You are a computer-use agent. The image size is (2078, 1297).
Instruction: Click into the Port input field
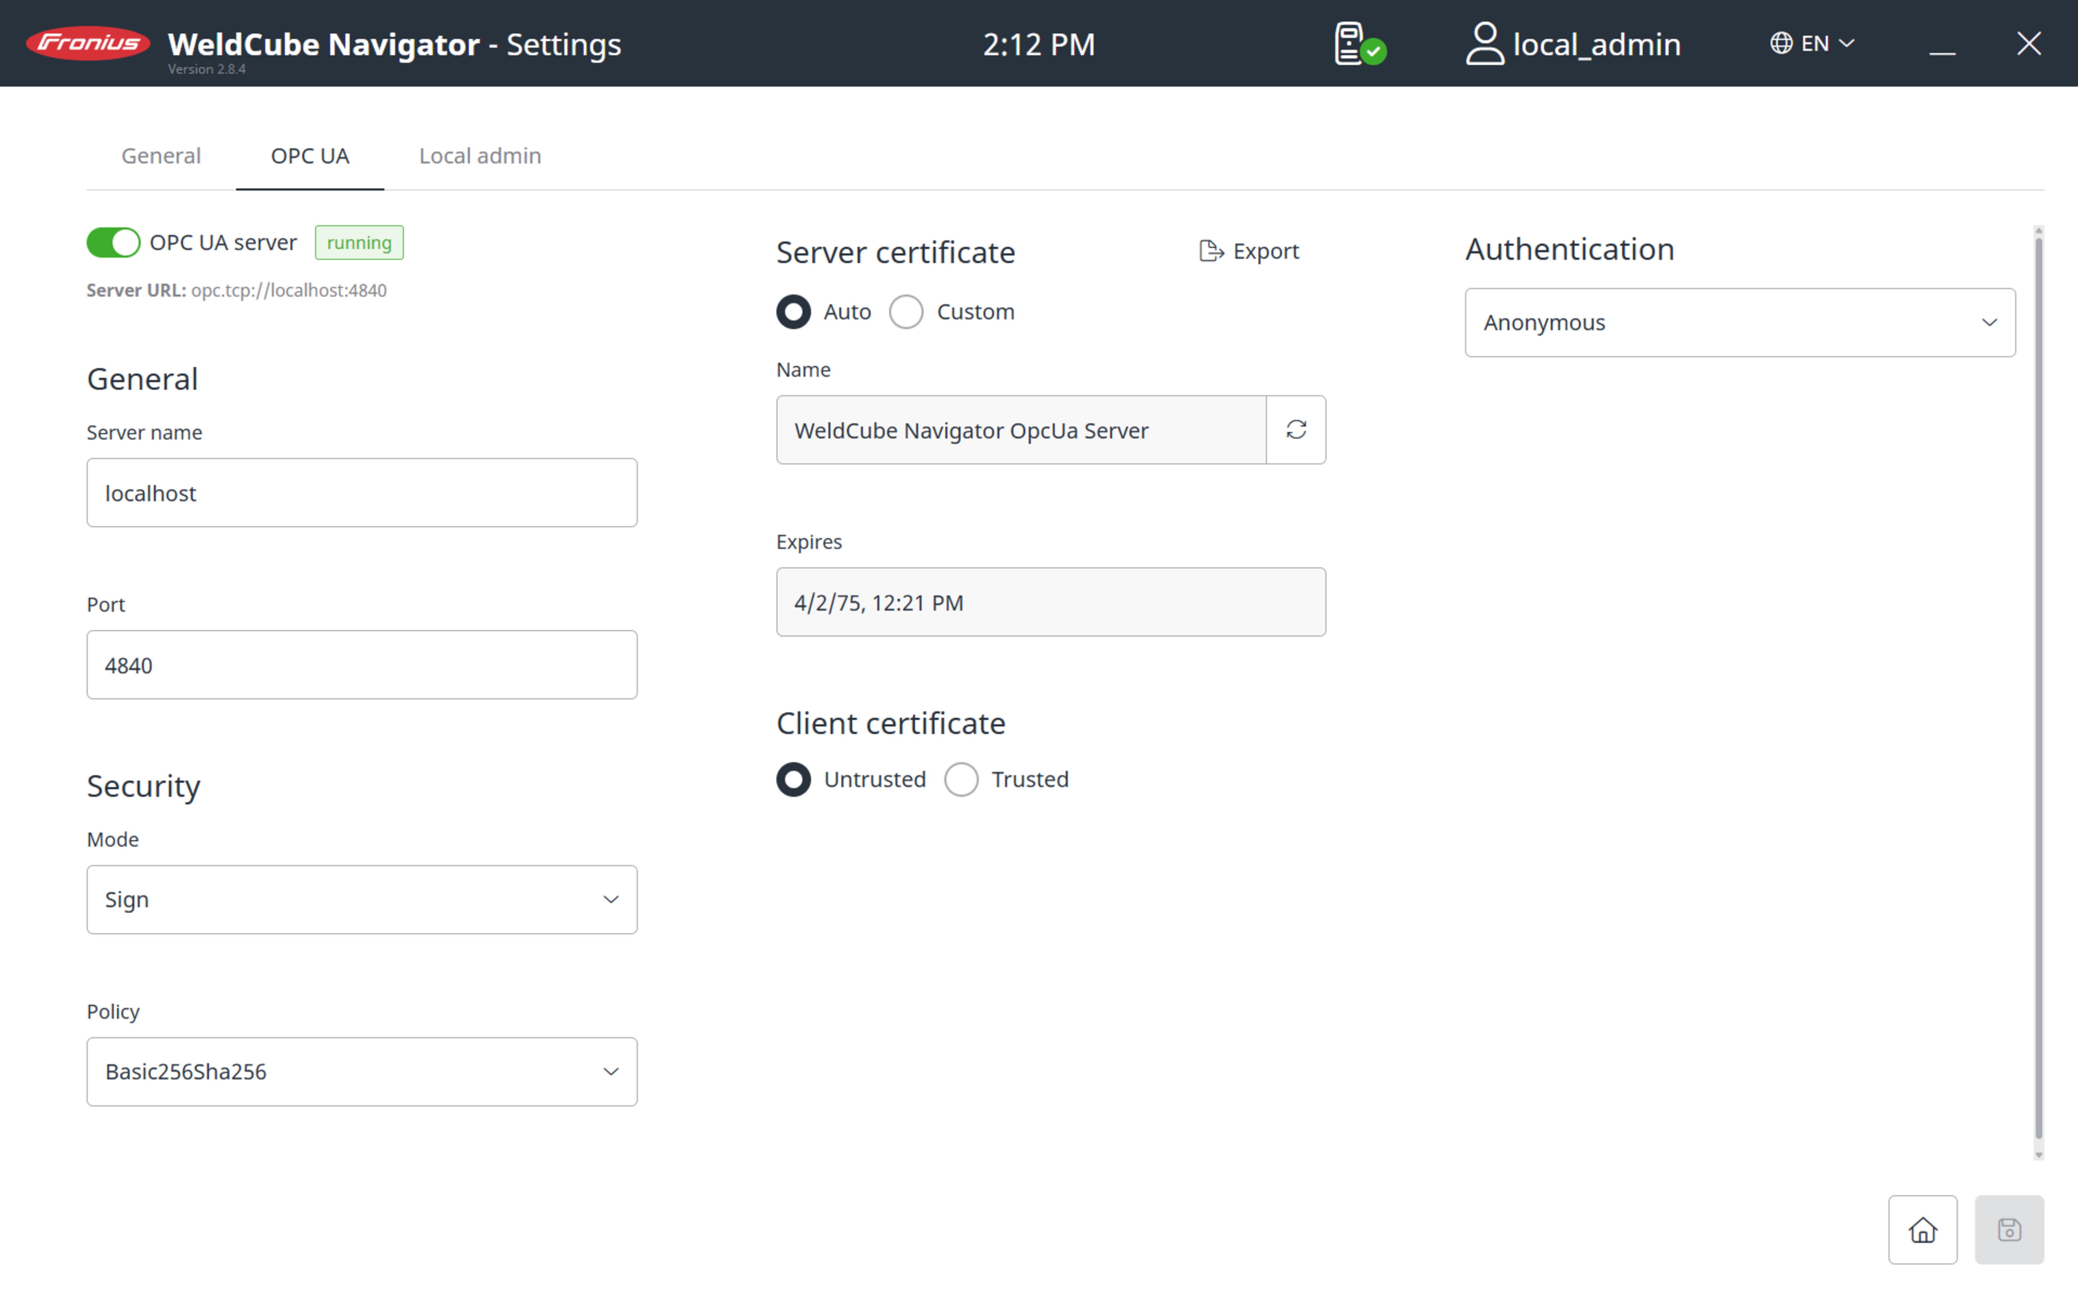[361, 665]
